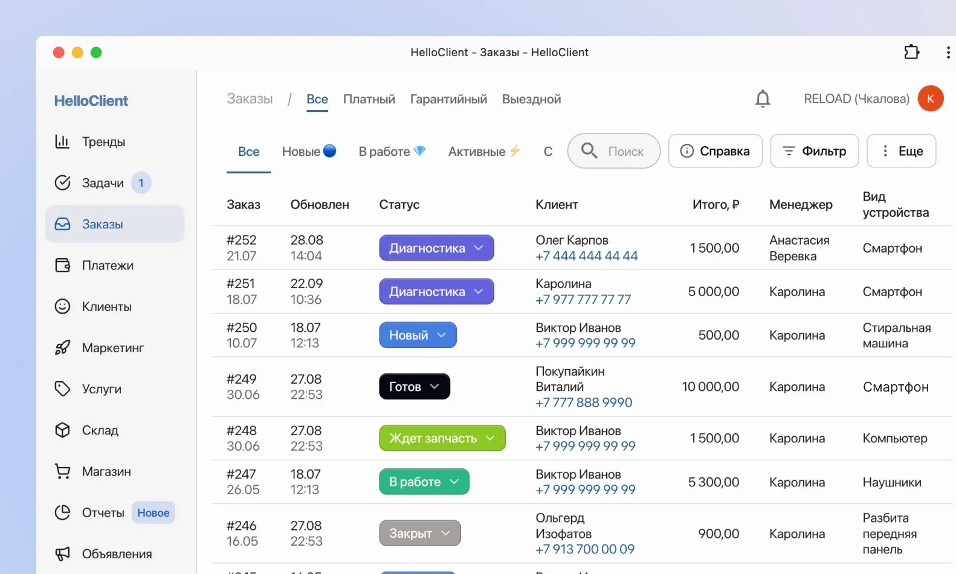The width and height of the screenshot is (956, 574).
Task: Click the Новое badge next to Отчеты
Action: pyautogui.click(x=153, y=512)
